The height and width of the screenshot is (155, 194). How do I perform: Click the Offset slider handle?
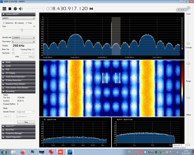point(188,145)
